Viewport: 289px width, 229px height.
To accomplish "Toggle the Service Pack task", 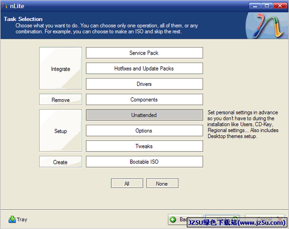I will [x=144, y=53].
